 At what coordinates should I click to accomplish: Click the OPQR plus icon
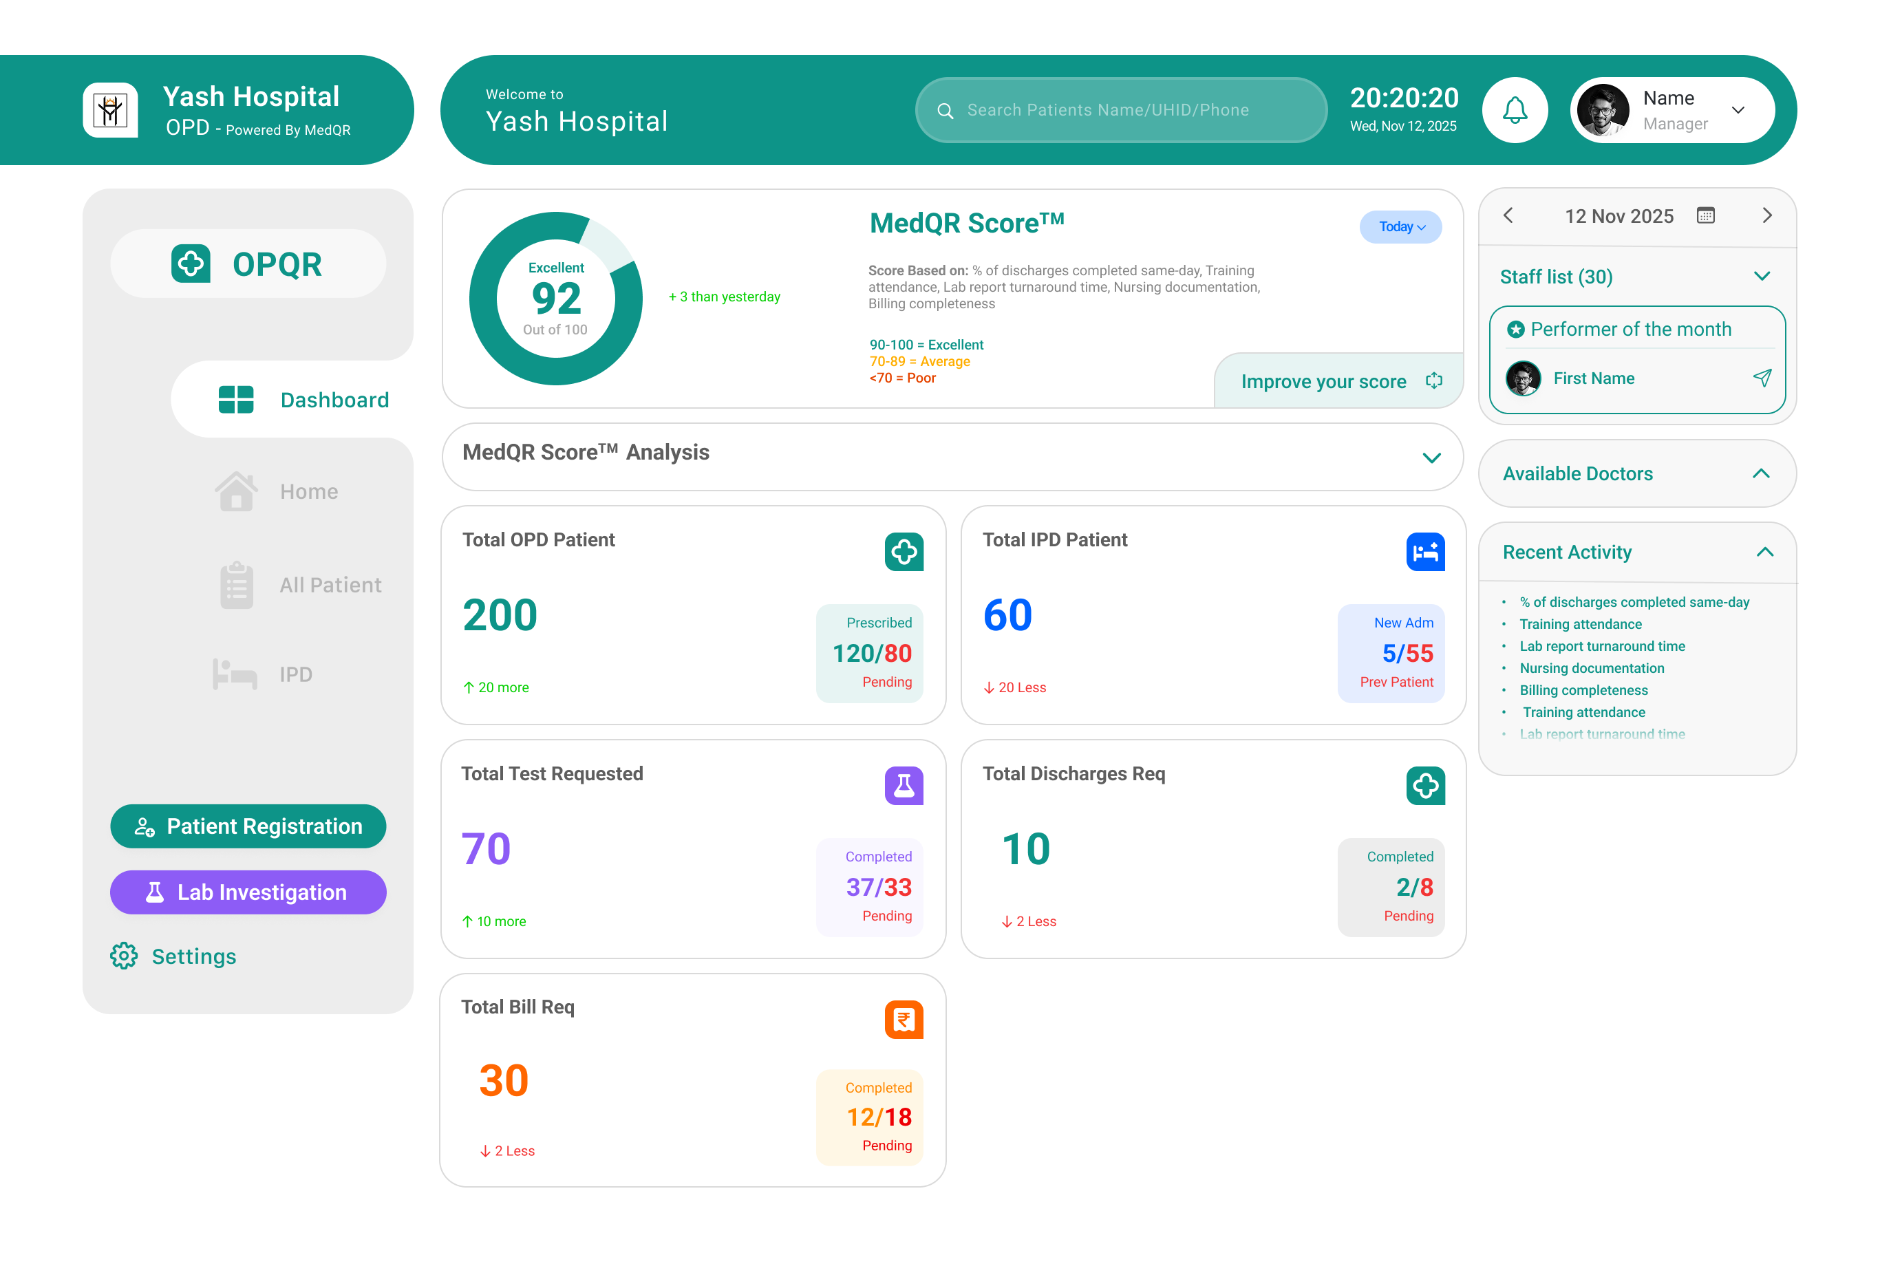191,264
